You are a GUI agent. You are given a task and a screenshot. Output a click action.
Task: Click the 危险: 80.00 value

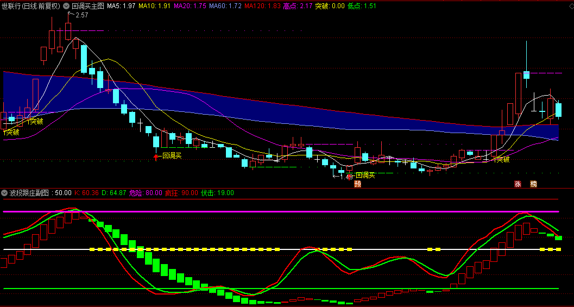coord(146,193)
